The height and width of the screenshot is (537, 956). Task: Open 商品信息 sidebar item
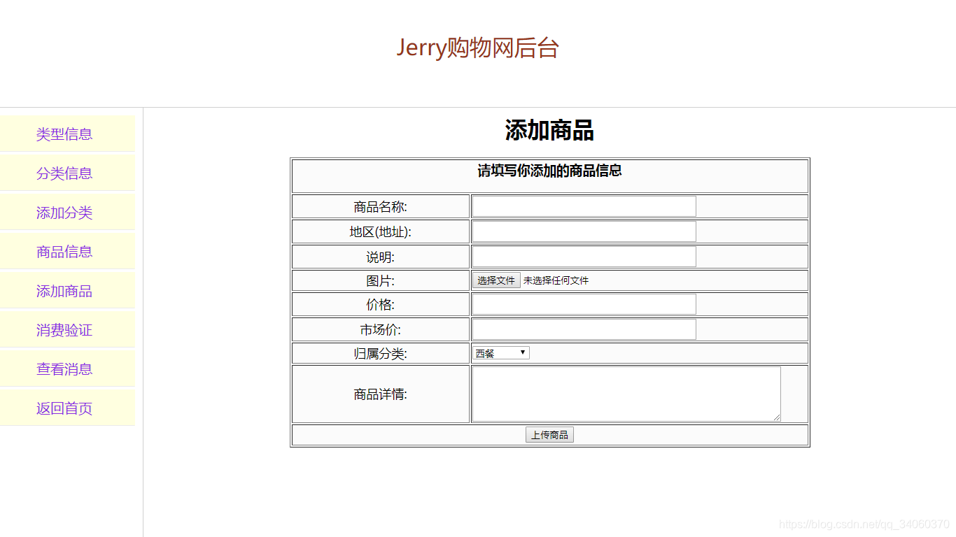point(64,252)
